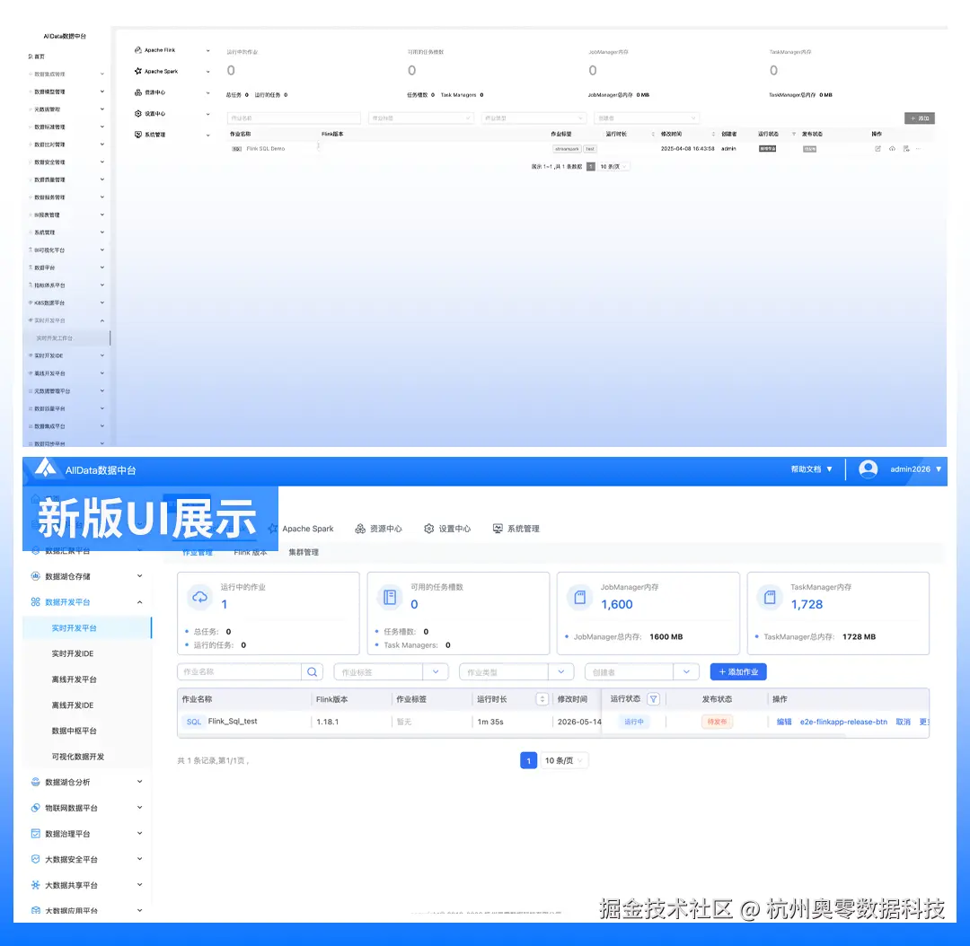
Task: Click the e2e-flinkapp-release-btn link
Action: 843,722
